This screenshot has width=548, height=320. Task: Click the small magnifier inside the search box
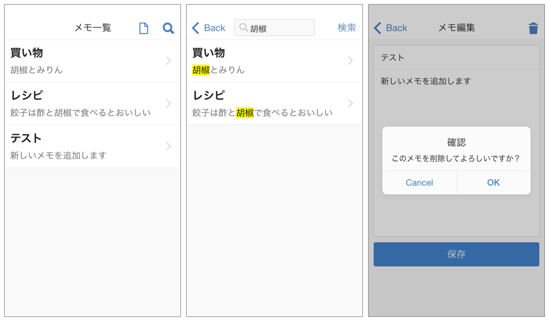(x=243, y=28)
